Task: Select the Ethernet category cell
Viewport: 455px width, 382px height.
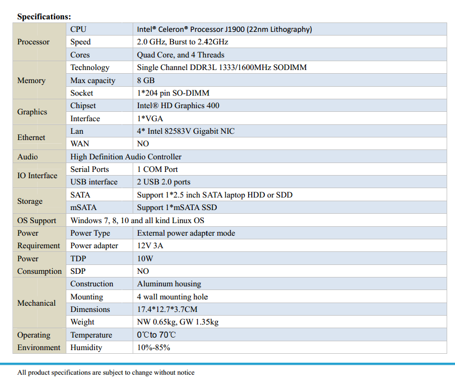Action: [x=31, y=137]
